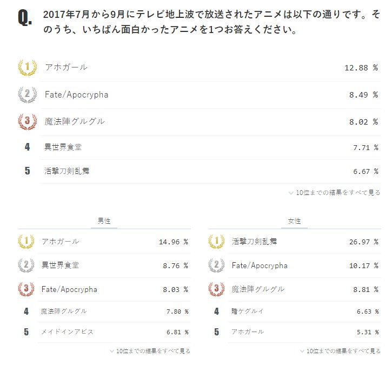Expand the 男性 results to top 10
The image size is (392, 370).
pyautogui.click(x=149, y=351)
